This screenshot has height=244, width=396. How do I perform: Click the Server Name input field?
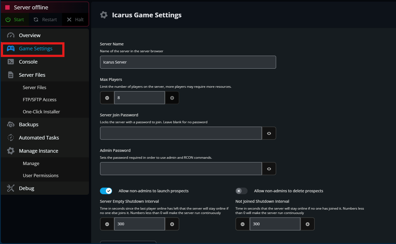click(188, 62)
